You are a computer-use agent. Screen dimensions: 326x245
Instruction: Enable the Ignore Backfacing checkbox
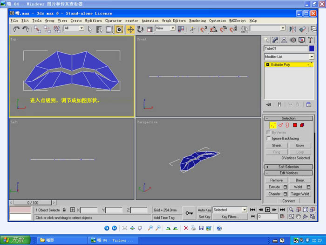(x=268, y=139)
